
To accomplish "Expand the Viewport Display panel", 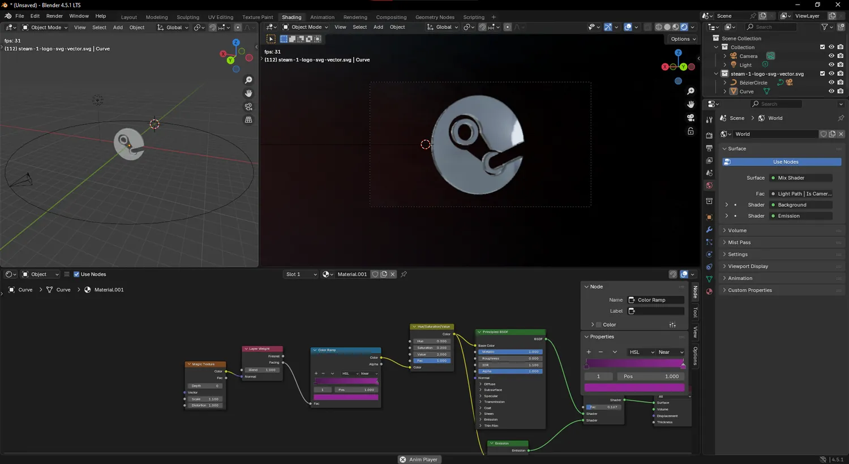I will (783, 267).
